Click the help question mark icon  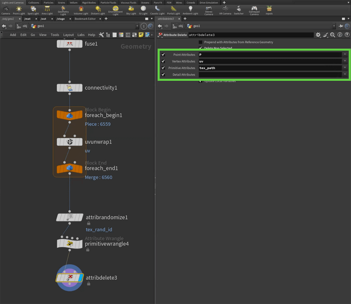pos(347,35)
